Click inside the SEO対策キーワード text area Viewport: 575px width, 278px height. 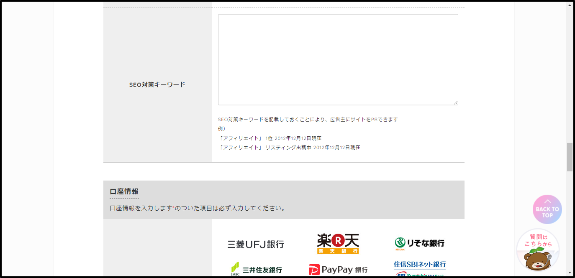pos(338,59)
